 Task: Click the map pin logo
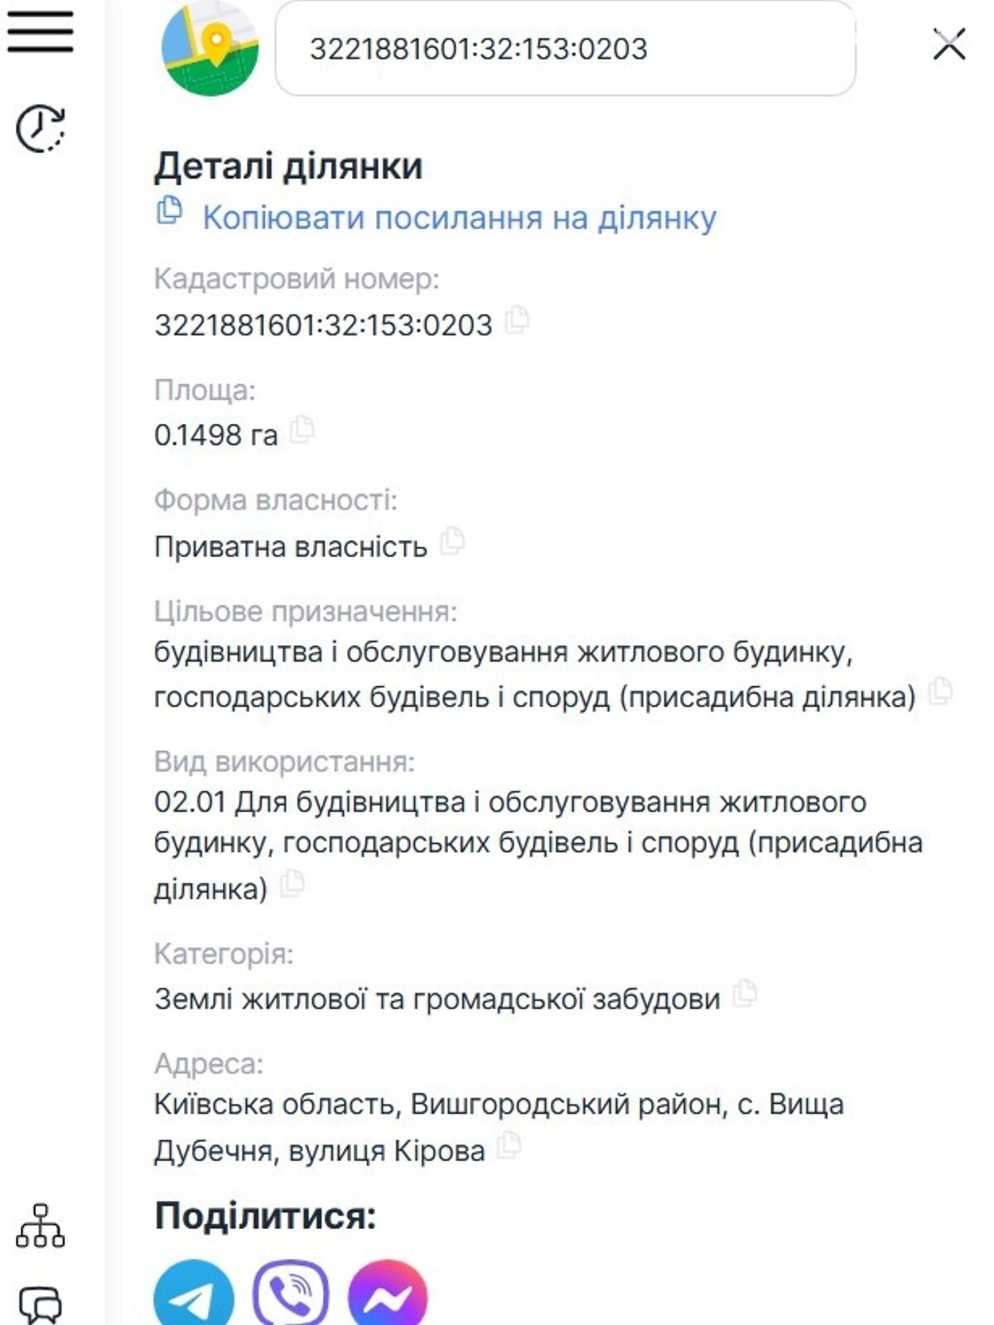(210, 48)
